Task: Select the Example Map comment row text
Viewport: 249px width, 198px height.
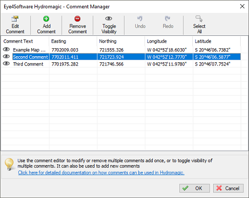Action: pos(29,50)
